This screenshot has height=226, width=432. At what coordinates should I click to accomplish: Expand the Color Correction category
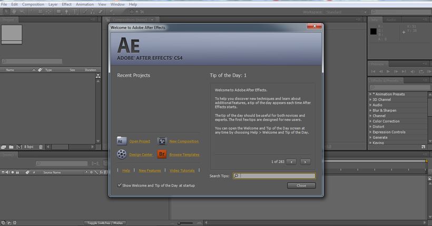click(370, 121)
